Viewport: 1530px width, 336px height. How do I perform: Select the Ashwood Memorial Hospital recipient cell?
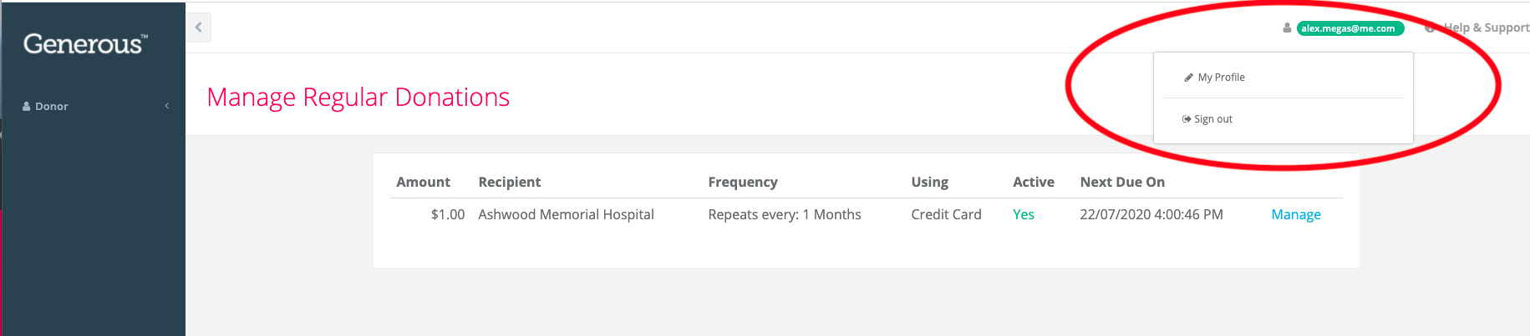tap(566, 214)
